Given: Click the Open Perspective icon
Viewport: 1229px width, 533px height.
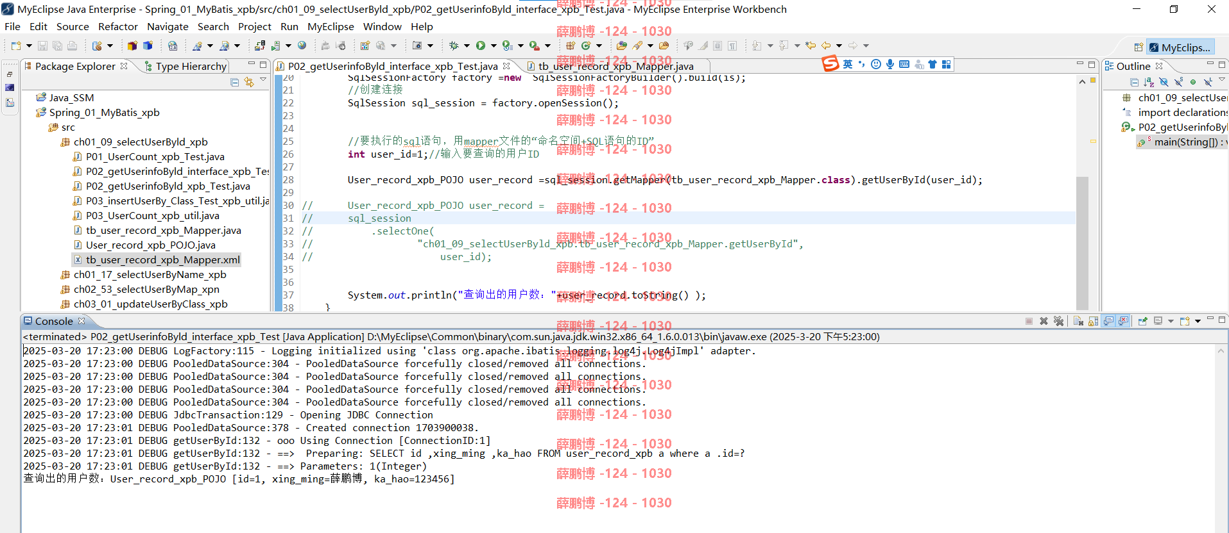Looking at the screenshot, I should click(x=1138, y=47).
